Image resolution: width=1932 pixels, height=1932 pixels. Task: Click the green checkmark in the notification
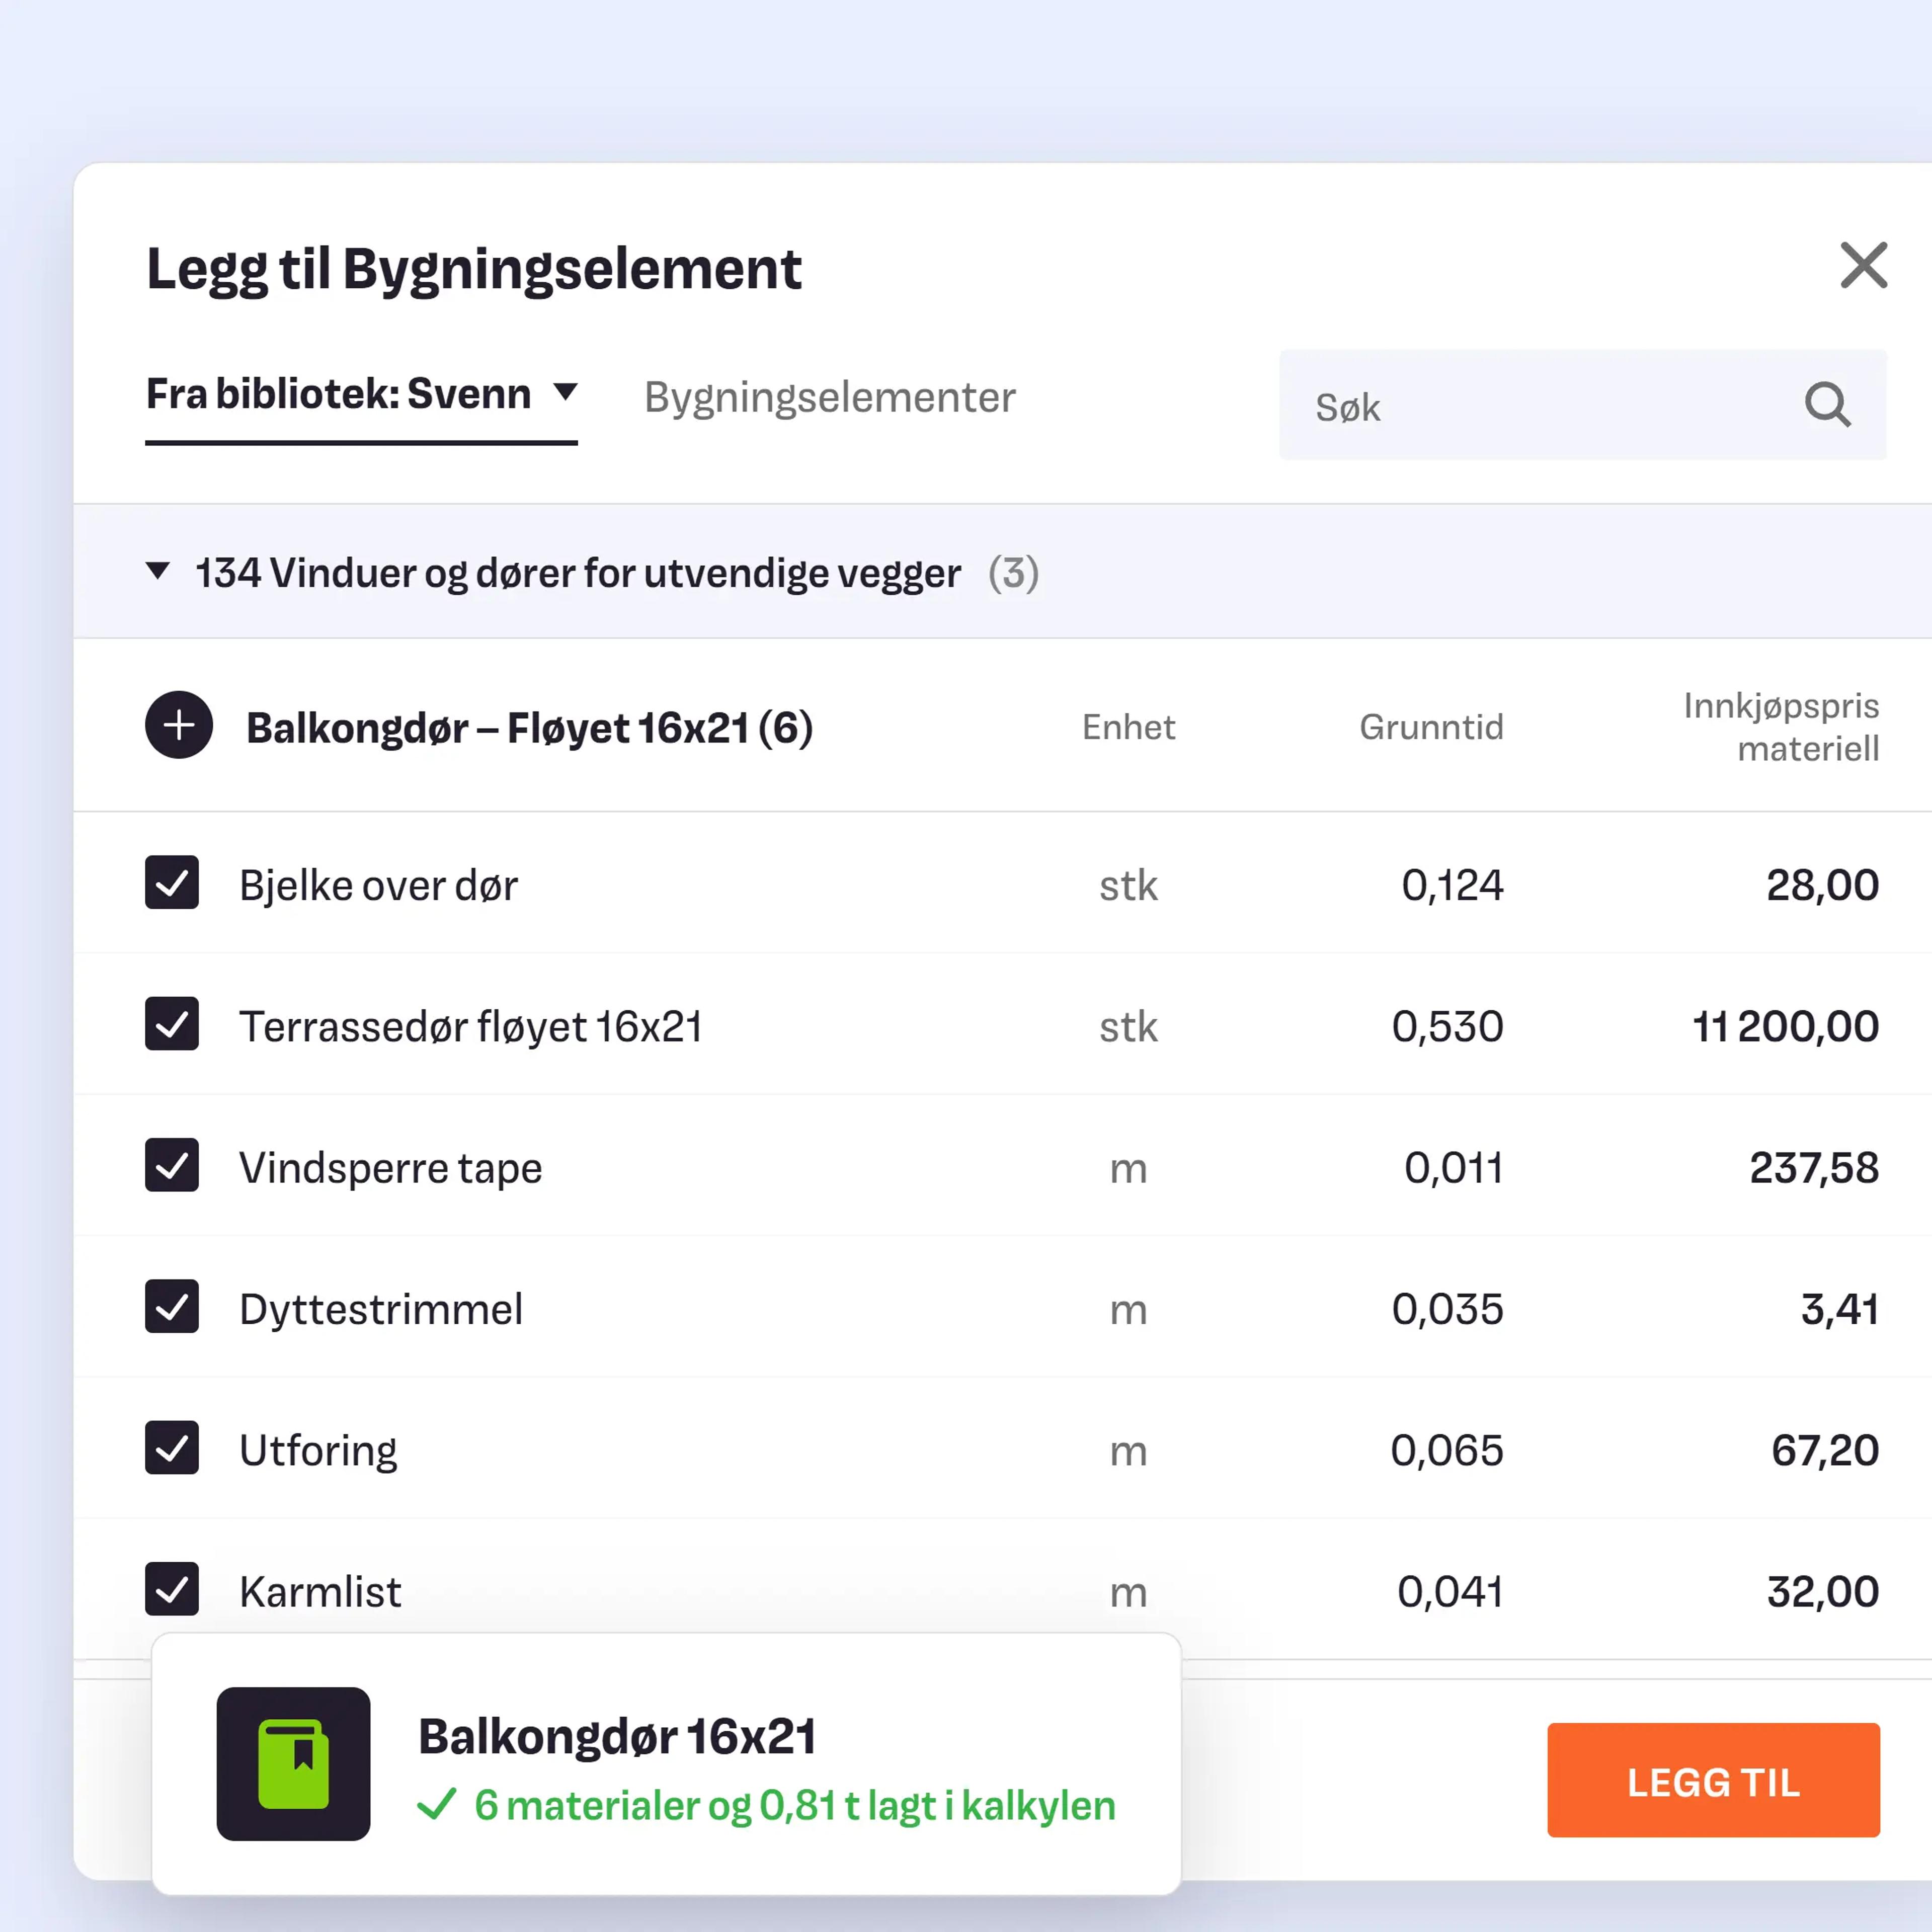(x=437, y=1805)
